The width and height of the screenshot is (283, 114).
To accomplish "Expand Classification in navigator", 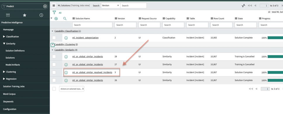I will coord(4,37).
